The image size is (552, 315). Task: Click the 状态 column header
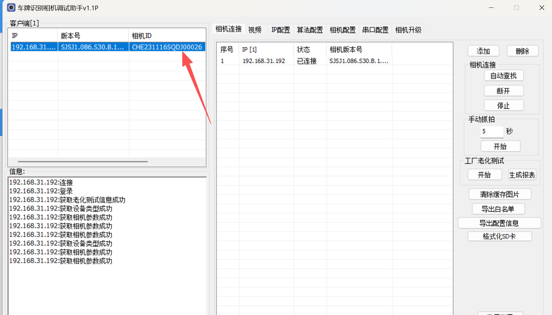click(x=310, y=49)
